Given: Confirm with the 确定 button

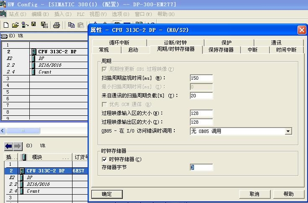Looking at the screenshot, I should coord(107,194).
